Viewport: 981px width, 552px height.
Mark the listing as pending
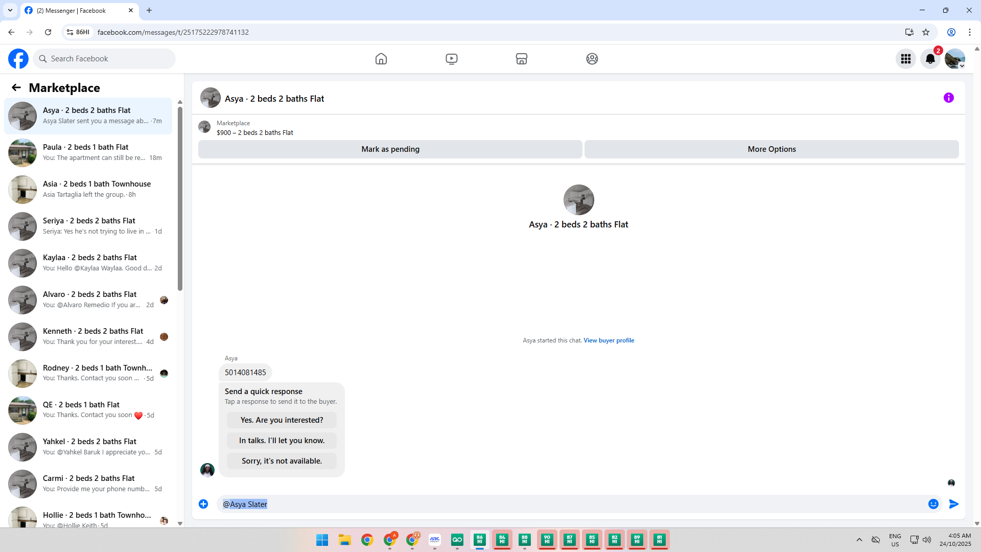(x=390, y=149)
